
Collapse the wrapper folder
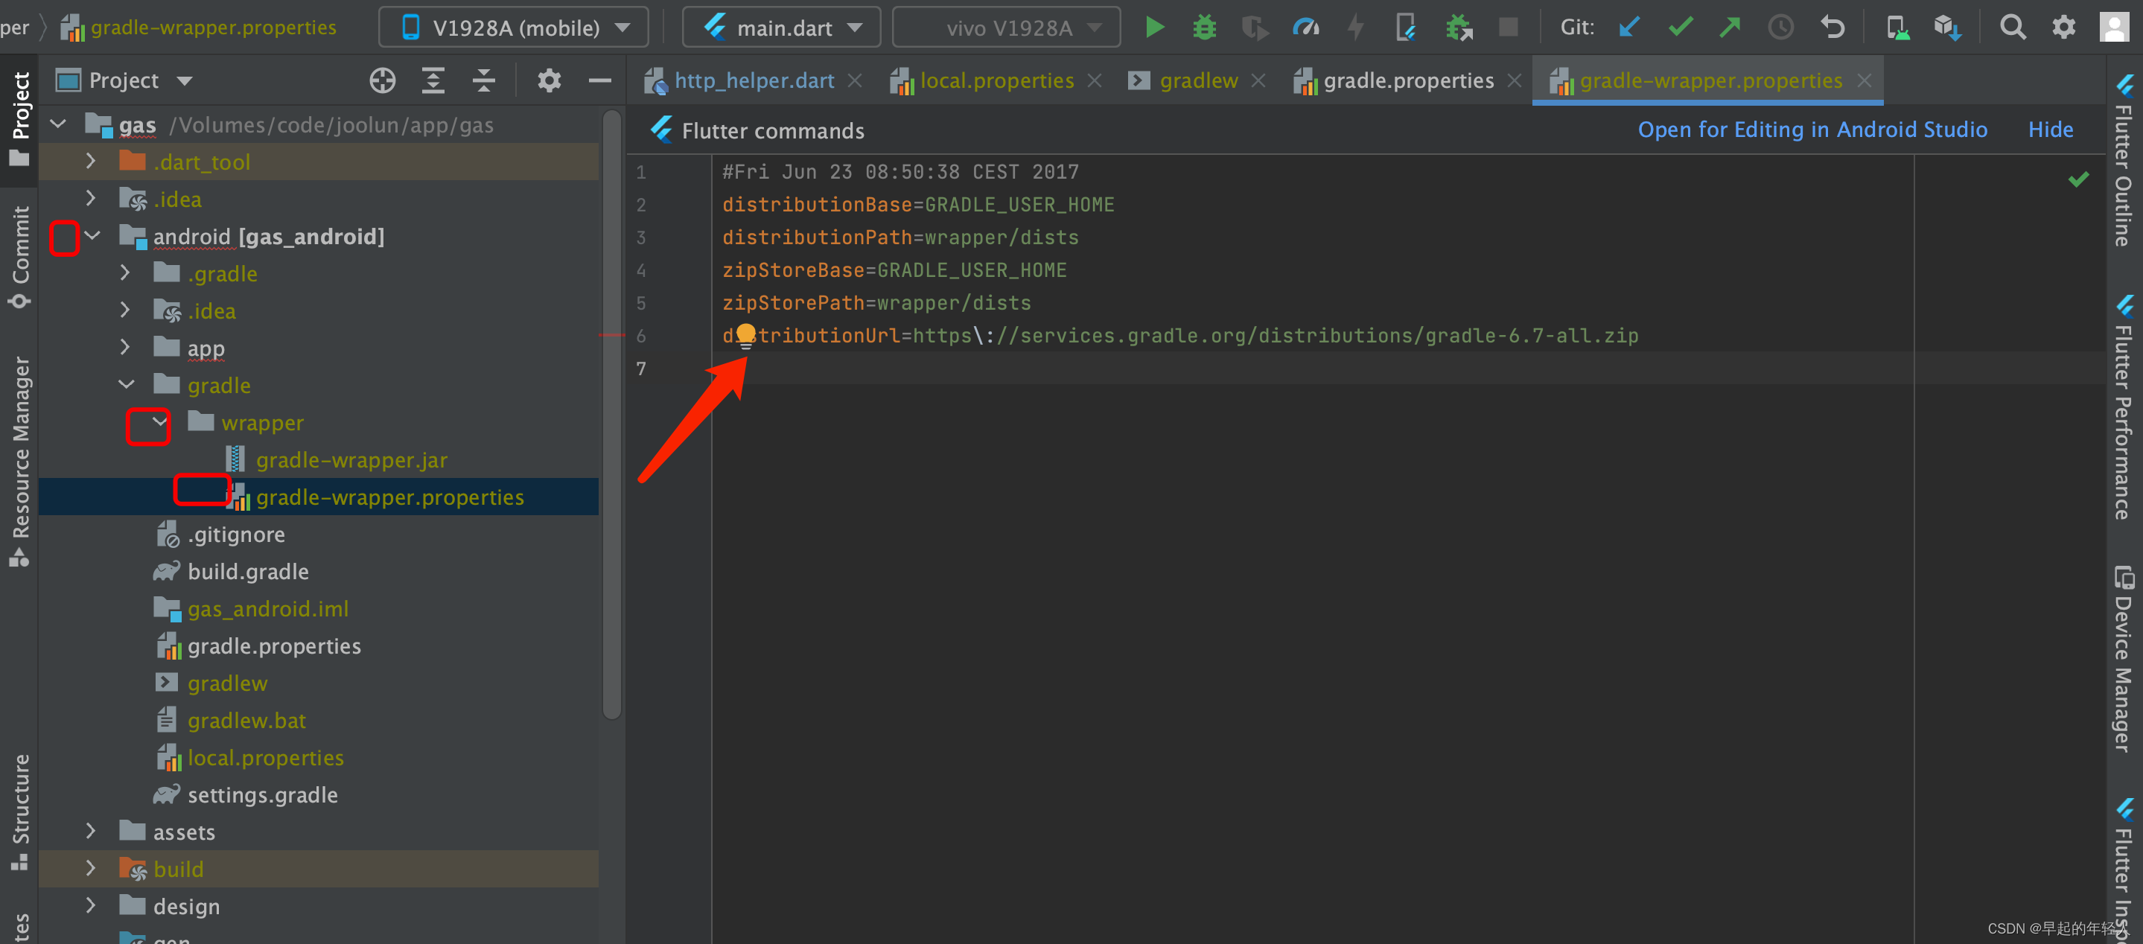(159, 423)
